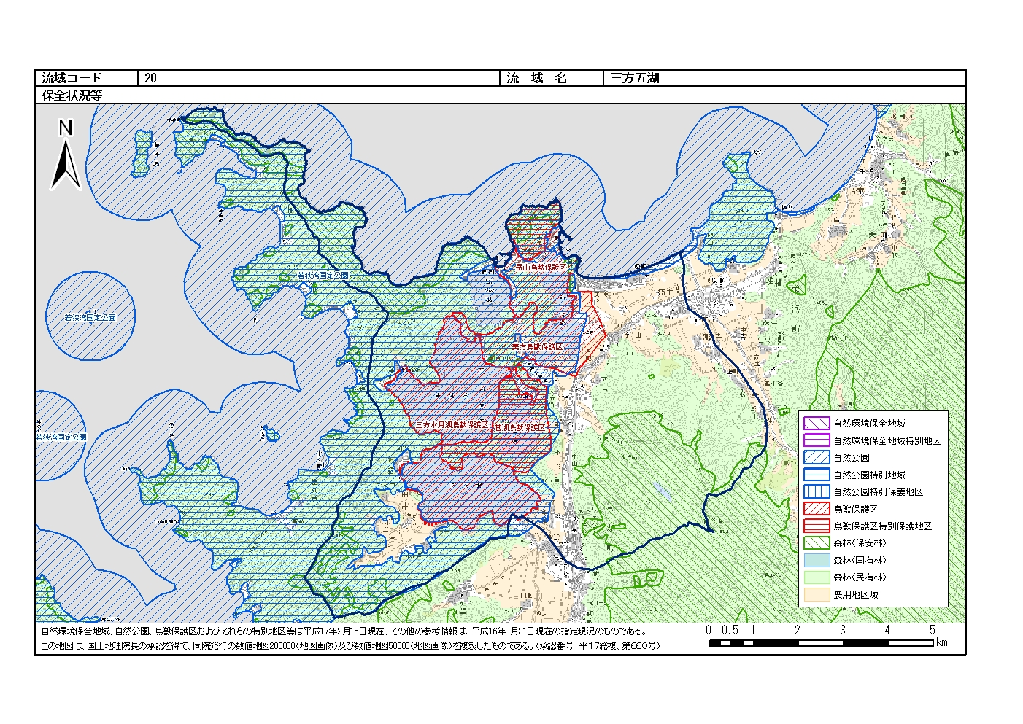Select the blue horizontal-lined 自然公園特別地域 legend symbol
Image resolution: width=1023 pixels, height=724 pixels.
click(x=817, y=475)
